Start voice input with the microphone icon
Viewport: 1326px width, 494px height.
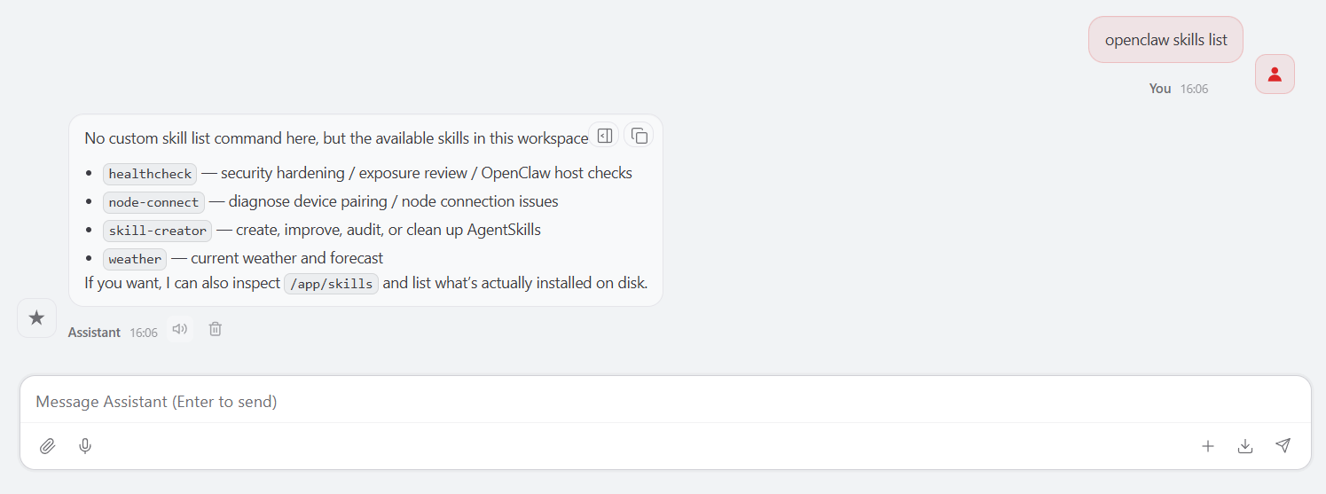point(85,446)
